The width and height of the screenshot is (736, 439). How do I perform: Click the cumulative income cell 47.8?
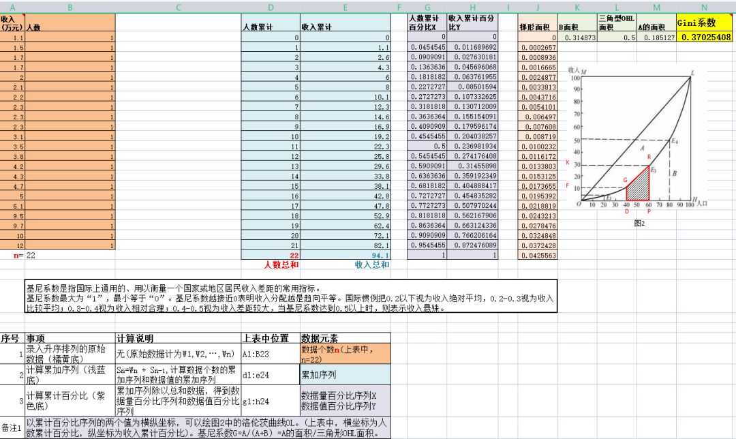pyautogui.click(x=346, y=206)
